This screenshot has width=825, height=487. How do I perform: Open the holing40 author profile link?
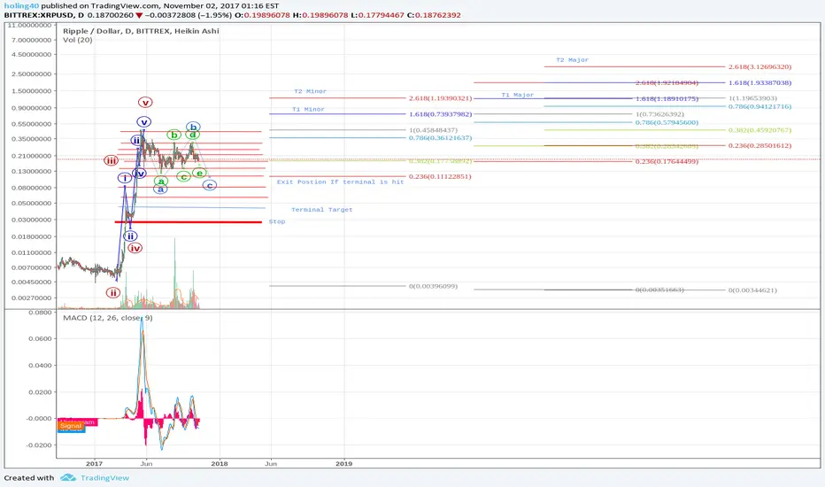coord(21,6)
